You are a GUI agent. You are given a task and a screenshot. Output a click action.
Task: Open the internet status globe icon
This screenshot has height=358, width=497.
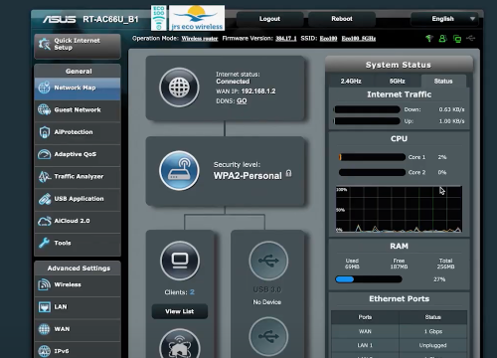(x=179, y=88)
